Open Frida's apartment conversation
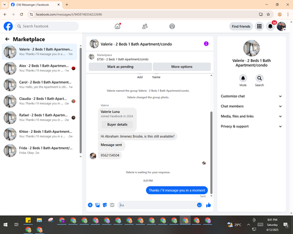 pyautogui.click(x=39, y=150)
